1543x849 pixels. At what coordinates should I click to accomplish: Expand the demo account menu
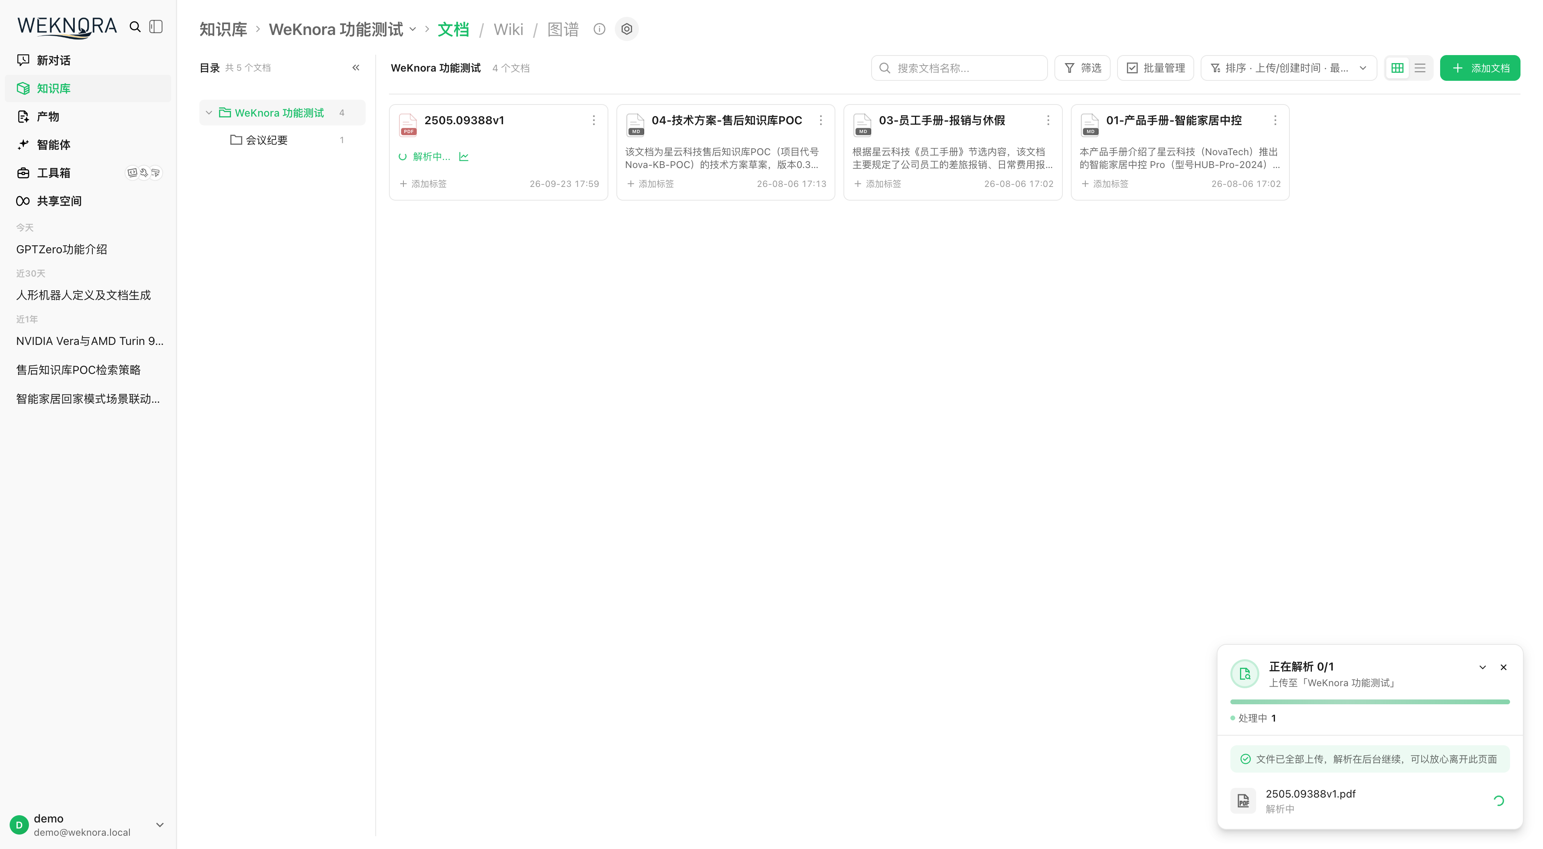tap(160, 825)
